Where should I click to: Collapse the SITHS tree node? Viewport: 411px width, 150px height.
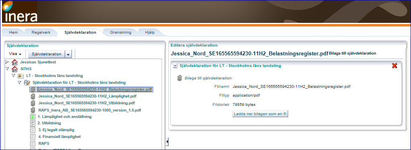click(7, 69)
